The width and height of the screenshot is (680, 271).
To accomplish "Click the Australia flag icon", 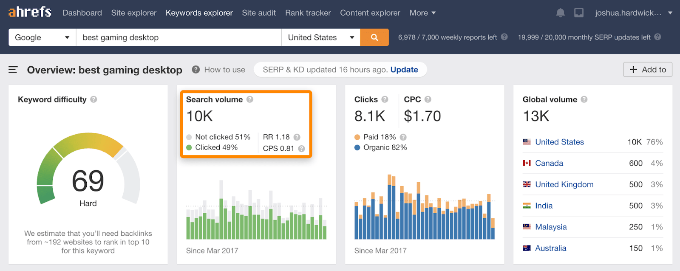I will [527, 248].
